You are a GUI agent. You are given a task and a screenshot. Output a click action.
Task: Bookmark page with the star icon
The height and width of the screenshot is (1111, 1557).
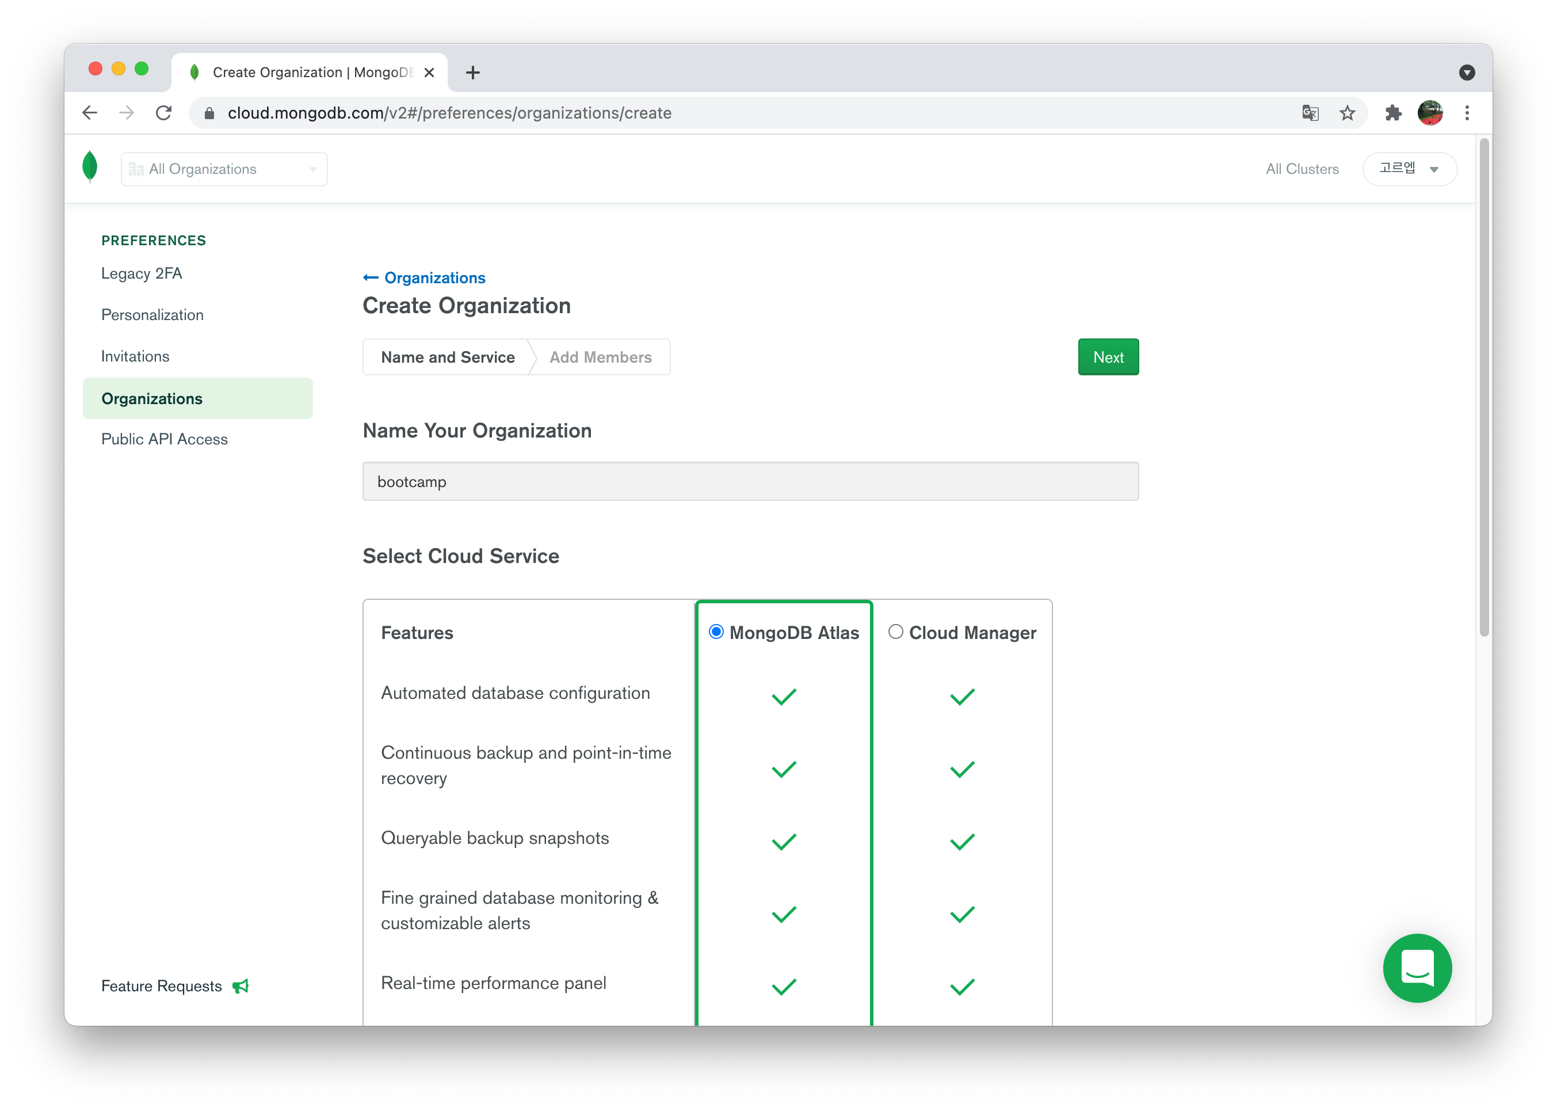[x=1347, y=113]
